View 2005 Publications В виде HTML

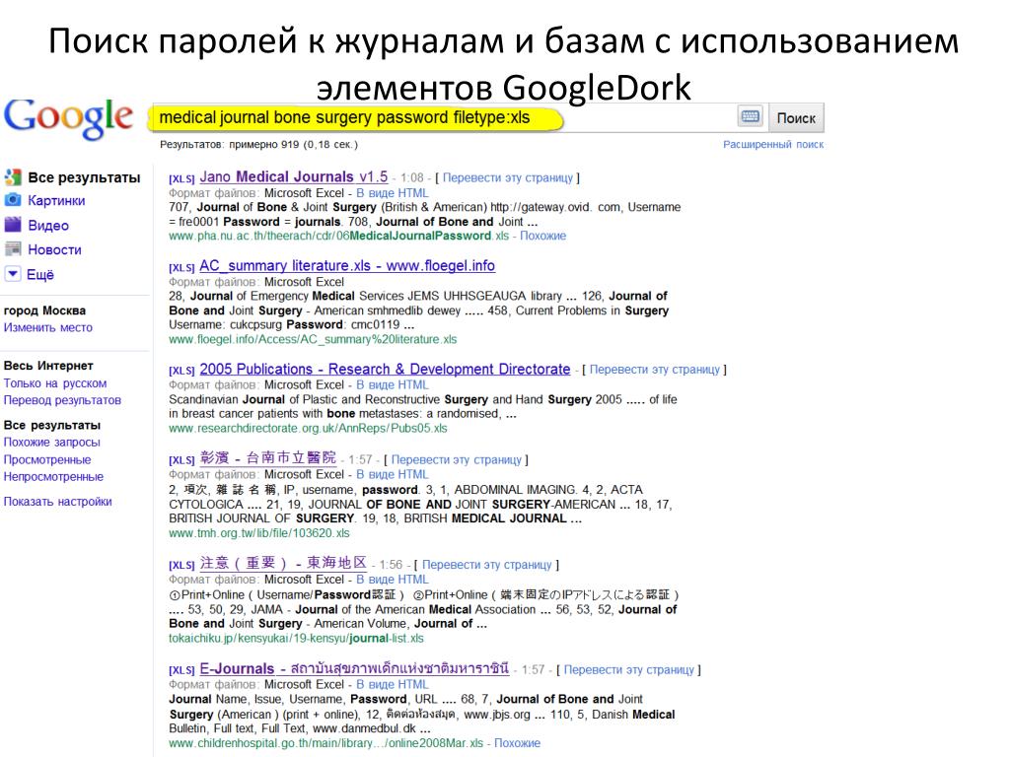tap(393, 385)
